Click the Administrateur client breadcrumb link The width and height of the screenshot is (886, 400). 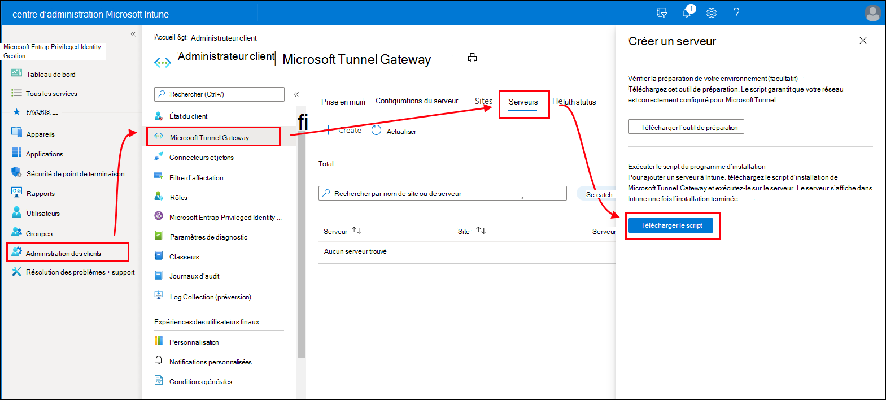coord(224,38)
